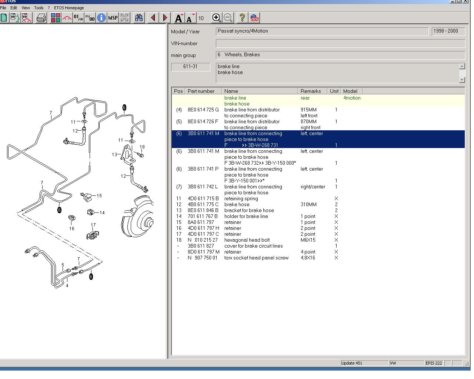Increase font size with large A icon

click(179, 18)
